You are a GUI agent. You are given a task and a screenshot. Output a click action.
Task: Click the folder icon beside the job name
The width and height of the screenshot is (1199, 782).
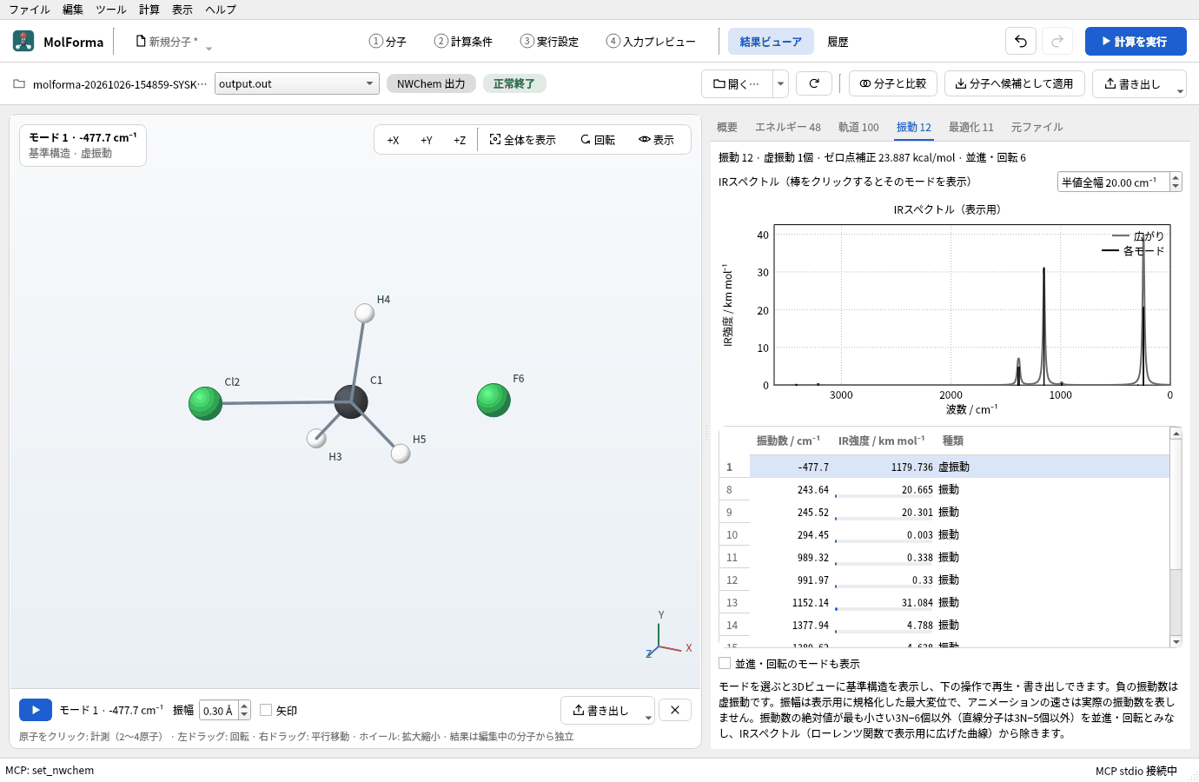(x=19, y=84)
